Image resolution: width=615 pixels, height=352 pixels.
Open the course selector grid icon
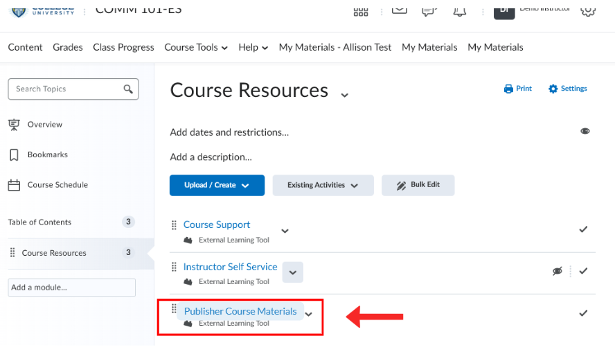[x=360, y=12]
